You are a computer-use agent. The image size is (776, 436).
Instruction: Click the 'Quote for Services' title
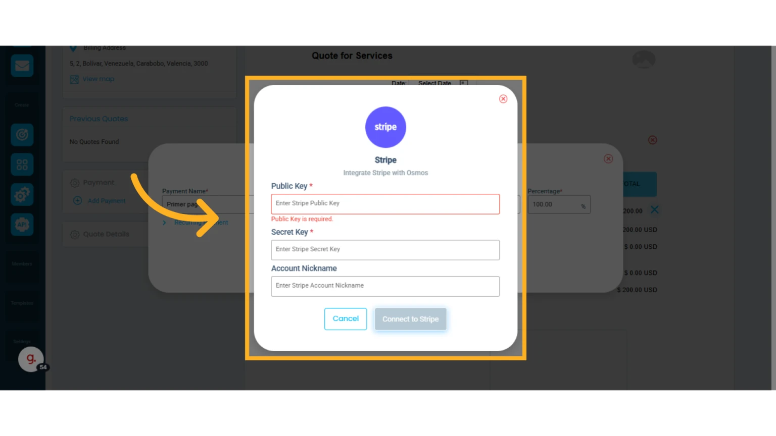[352, 56]
